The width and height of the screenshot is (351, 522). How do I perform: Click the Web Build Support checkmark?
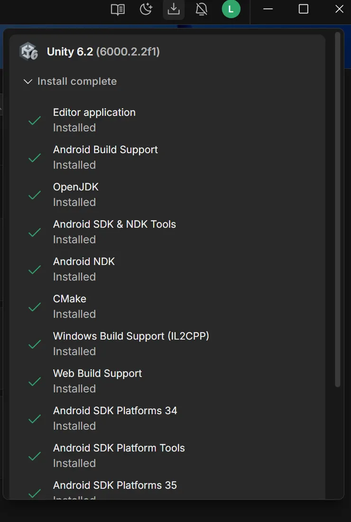point(35,382)
